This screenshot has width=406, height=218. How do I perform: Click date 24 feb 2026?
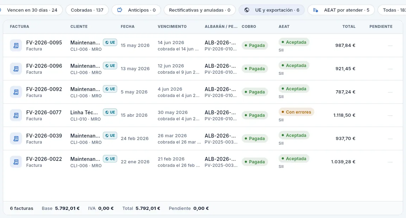click(x=135, y=138)
